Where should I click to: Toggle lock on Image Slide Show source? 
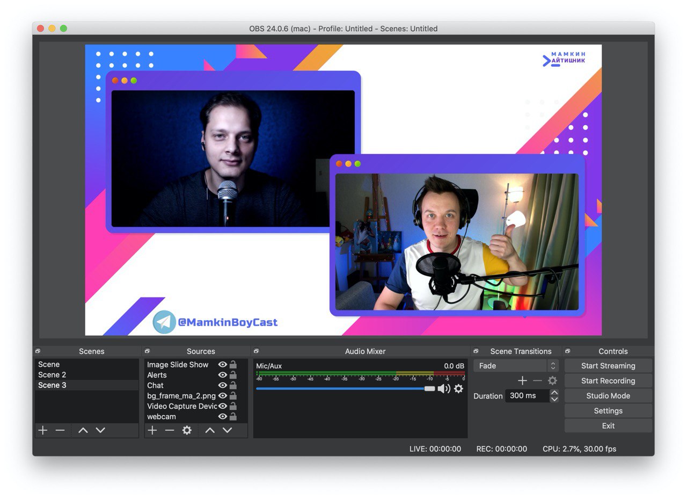(x=233, y=364)
